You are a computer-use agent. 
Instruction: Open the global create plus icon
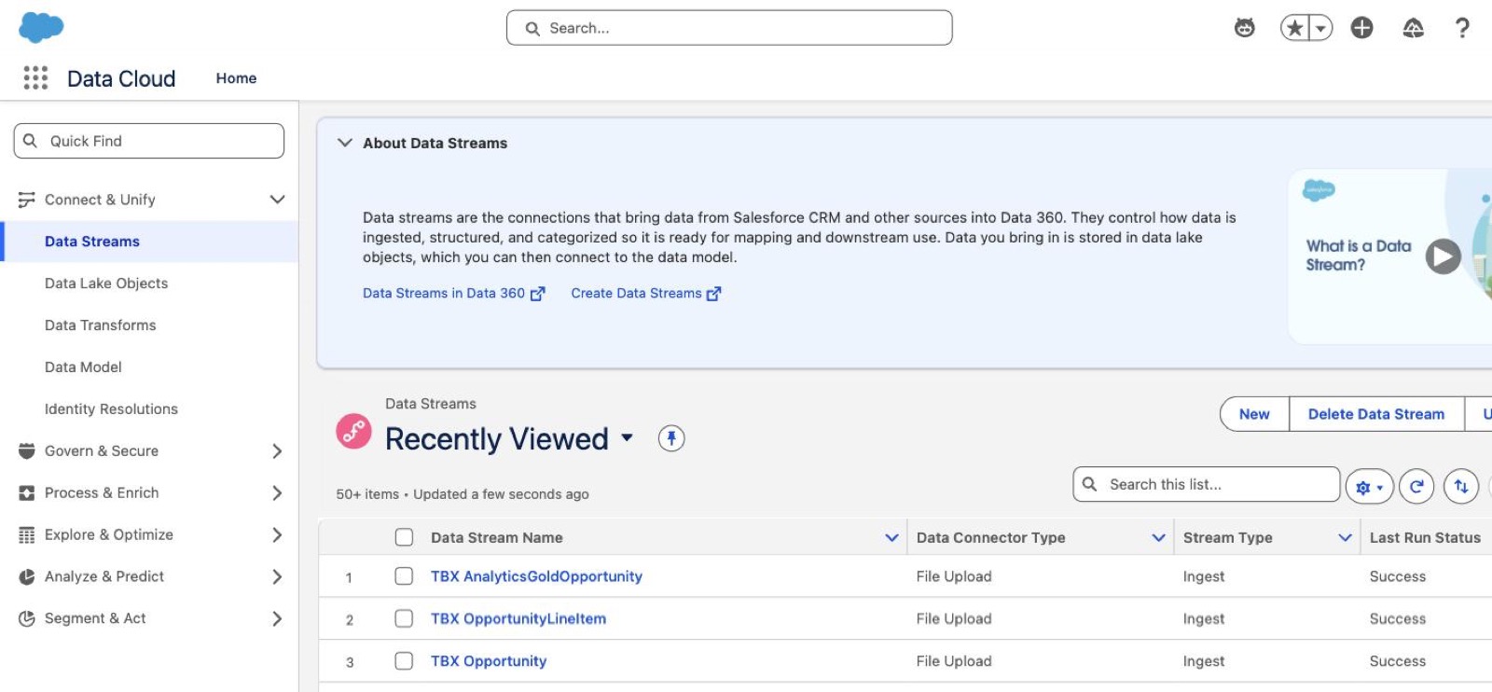pos(1362,28)
